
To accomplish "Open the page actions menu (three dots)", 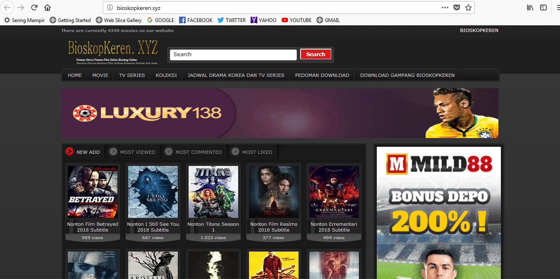I will pyautogui.click(x=445, y=7).
